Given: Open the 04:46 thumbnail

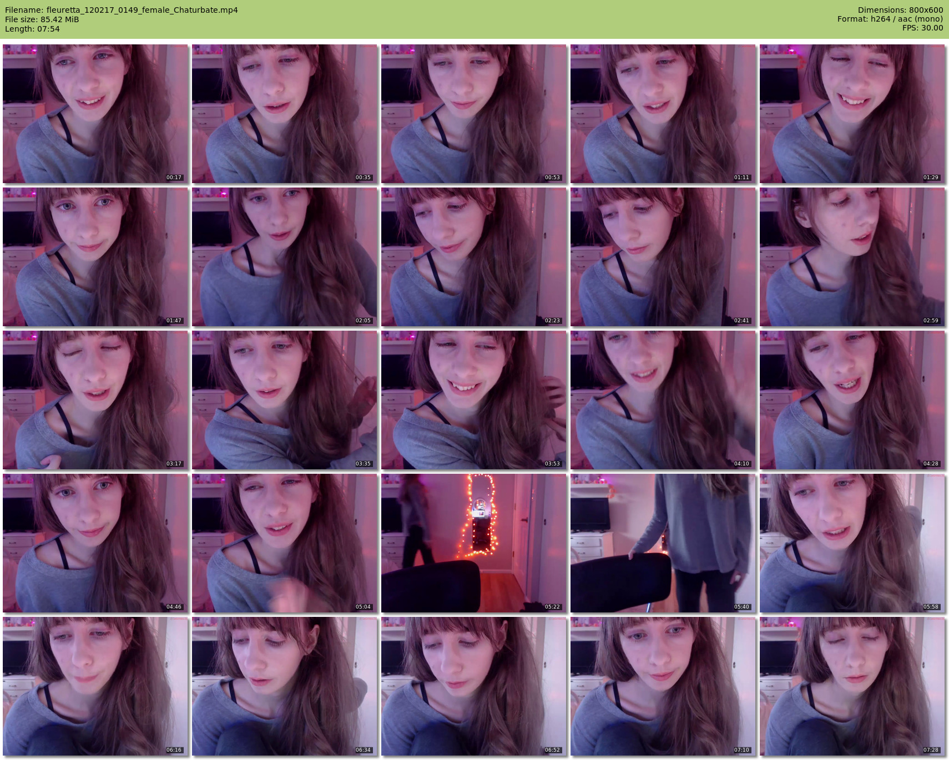Looking at the screenshot, I should point(95,543).
